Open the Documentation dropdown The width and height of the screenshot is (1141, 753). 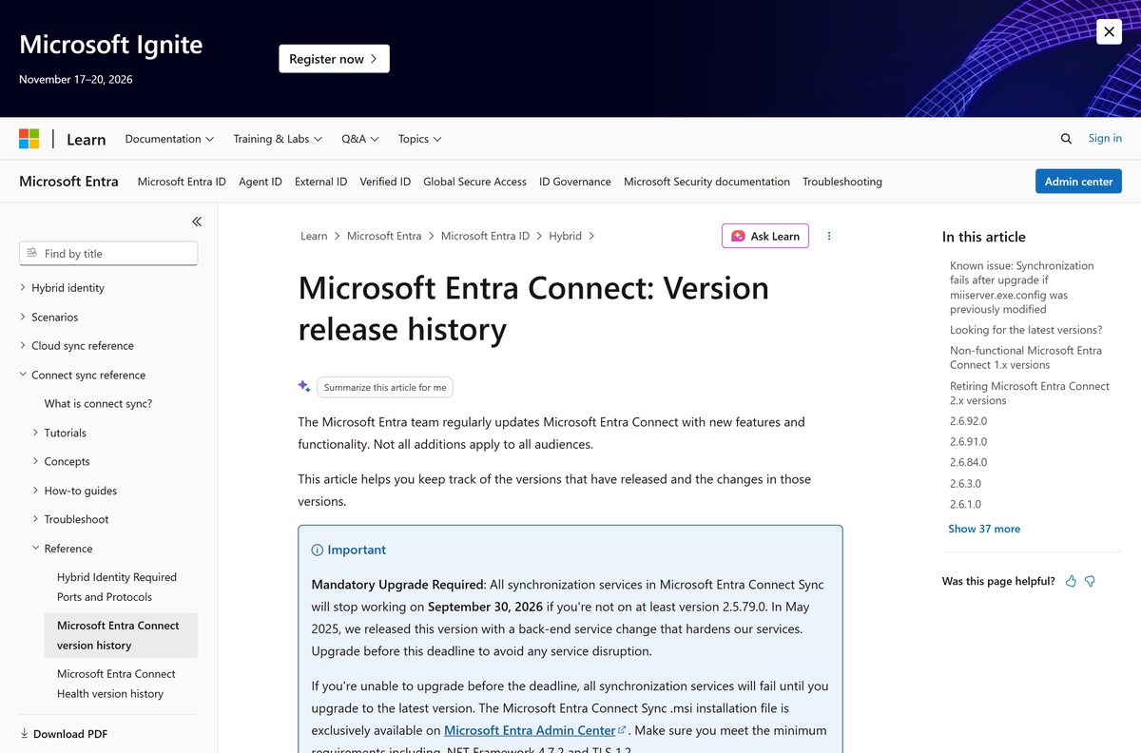point(169,139)
